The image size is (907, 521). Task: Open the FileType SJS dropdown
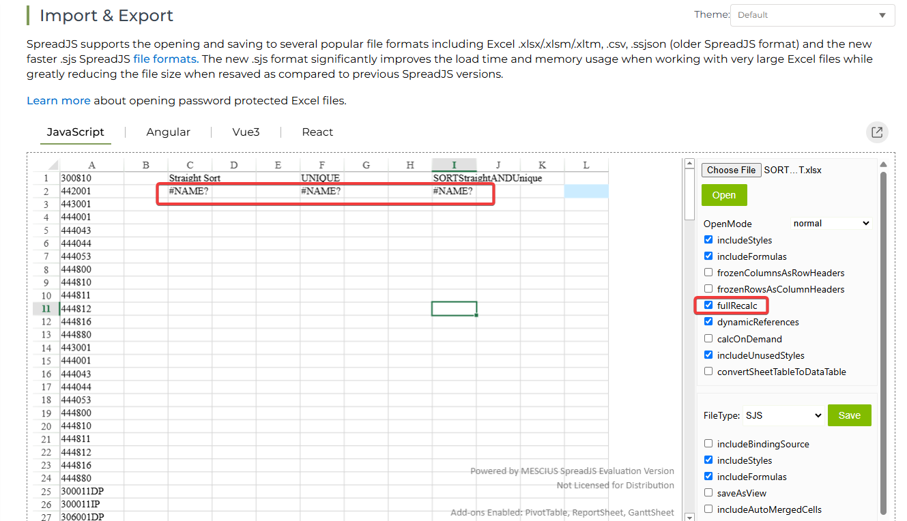[x=783, y=415]
